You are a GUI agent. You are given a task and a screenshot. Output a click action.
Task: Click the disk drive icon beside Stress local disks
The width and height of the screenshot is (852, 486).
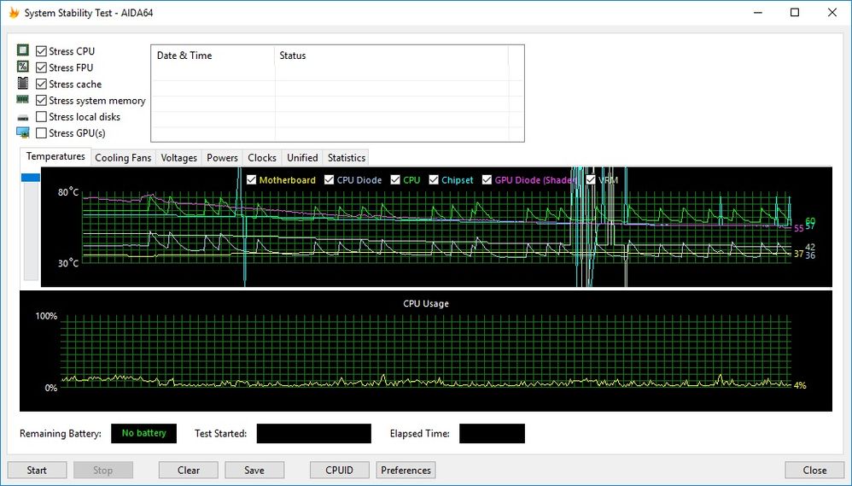(23, 117)
